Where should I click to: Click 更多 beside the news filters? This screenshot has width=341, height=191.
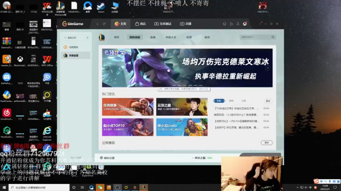pos(268,101)
